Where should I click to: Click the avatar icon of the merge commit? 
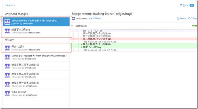point(7,22)
